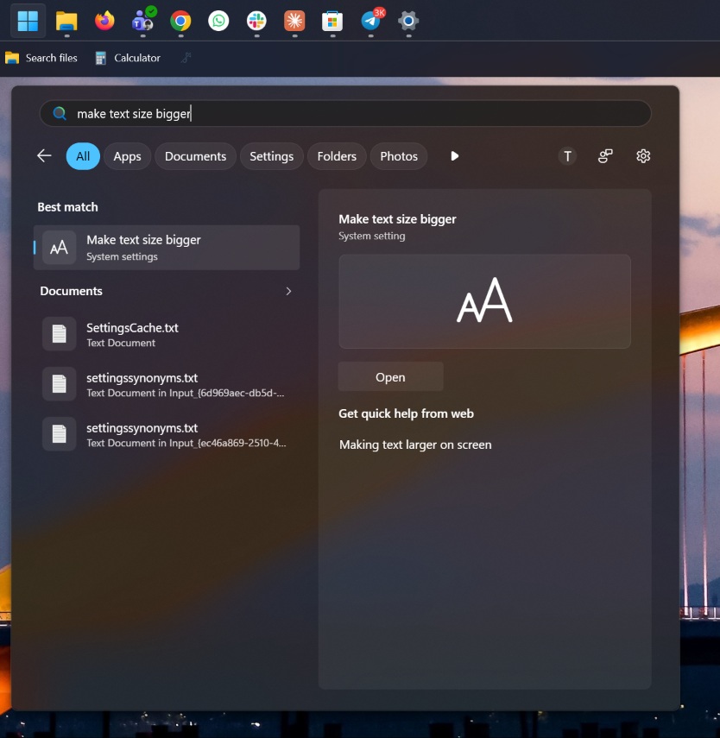Open search options gear icon

(x=643, y=155)
